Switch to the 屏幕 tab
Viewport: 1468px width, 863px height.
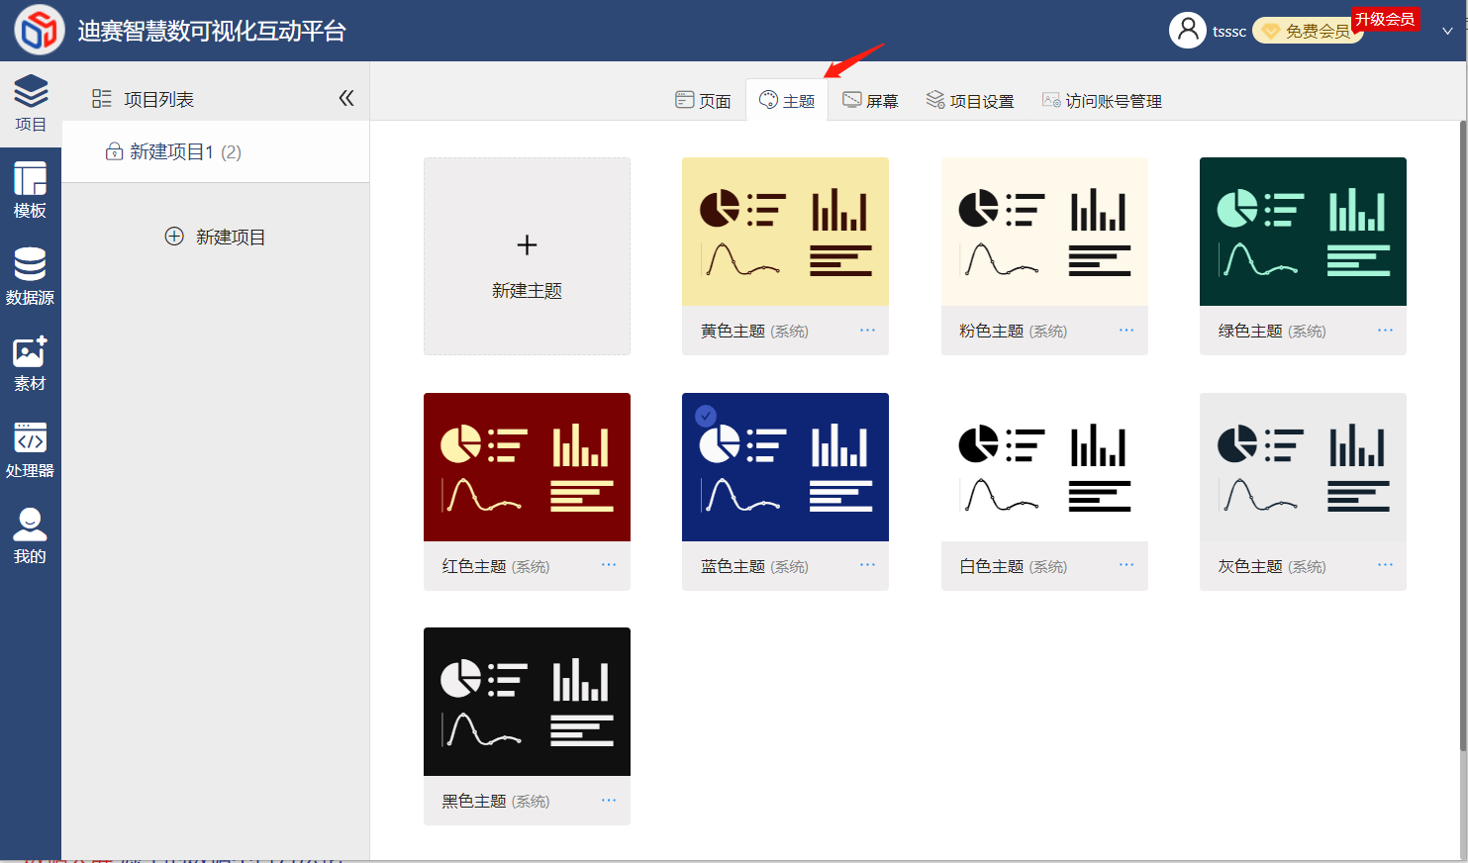click(870, 100)
